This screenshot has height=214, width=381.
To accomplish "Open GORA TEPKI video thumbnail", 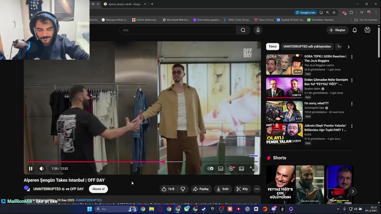I will tap(284, 64).
